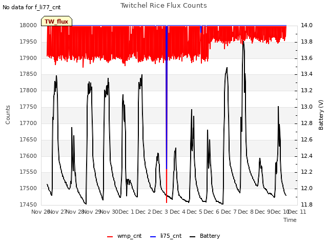The width and height of the screenshot is (328, 246).
Task: Click the TW_flux label tag
Action: point(56,21)
